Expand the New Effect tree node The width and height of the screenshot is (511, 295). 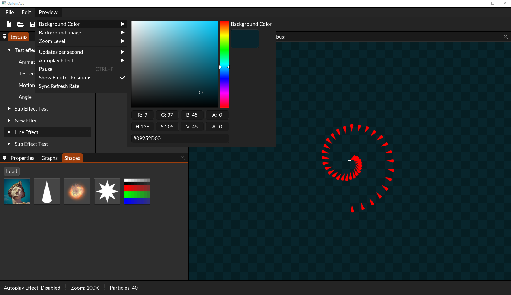coord(9,120)
